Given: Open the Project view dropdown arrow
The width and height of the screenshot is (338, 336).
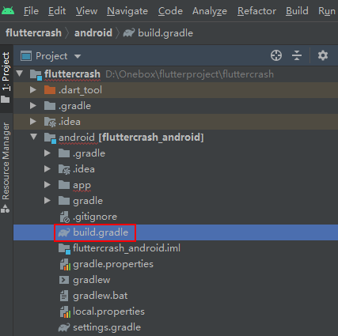Looking at the screenshot, I should coord(78,56).
